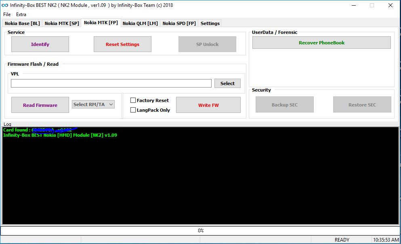Viewport: 401px width, 244px height.
Task: Click the Infinity-Box logo in the title bar
Action: 5,5
